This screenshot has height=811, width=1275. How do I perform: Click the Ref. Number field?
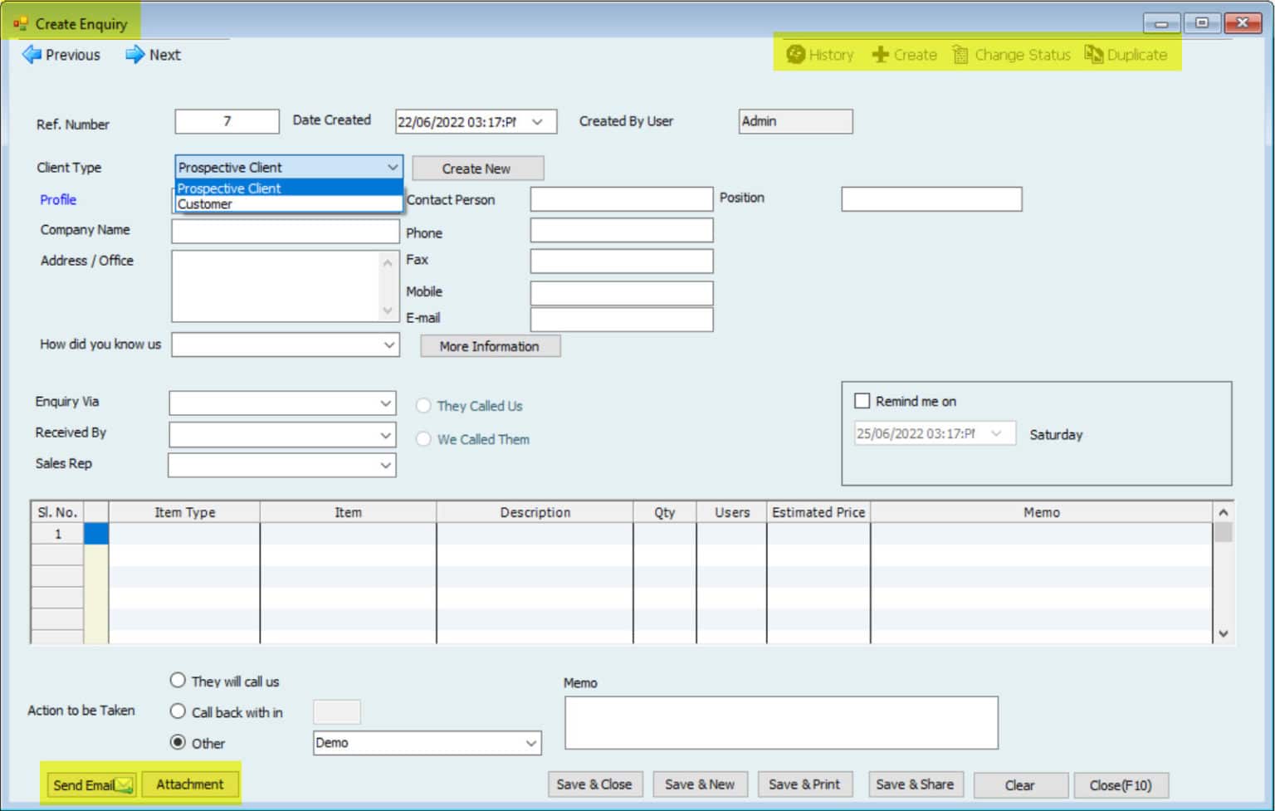(227, 121)
